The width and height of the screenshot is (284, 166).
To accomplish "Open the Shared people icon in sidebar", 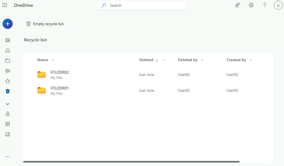I will click(8, 71).
